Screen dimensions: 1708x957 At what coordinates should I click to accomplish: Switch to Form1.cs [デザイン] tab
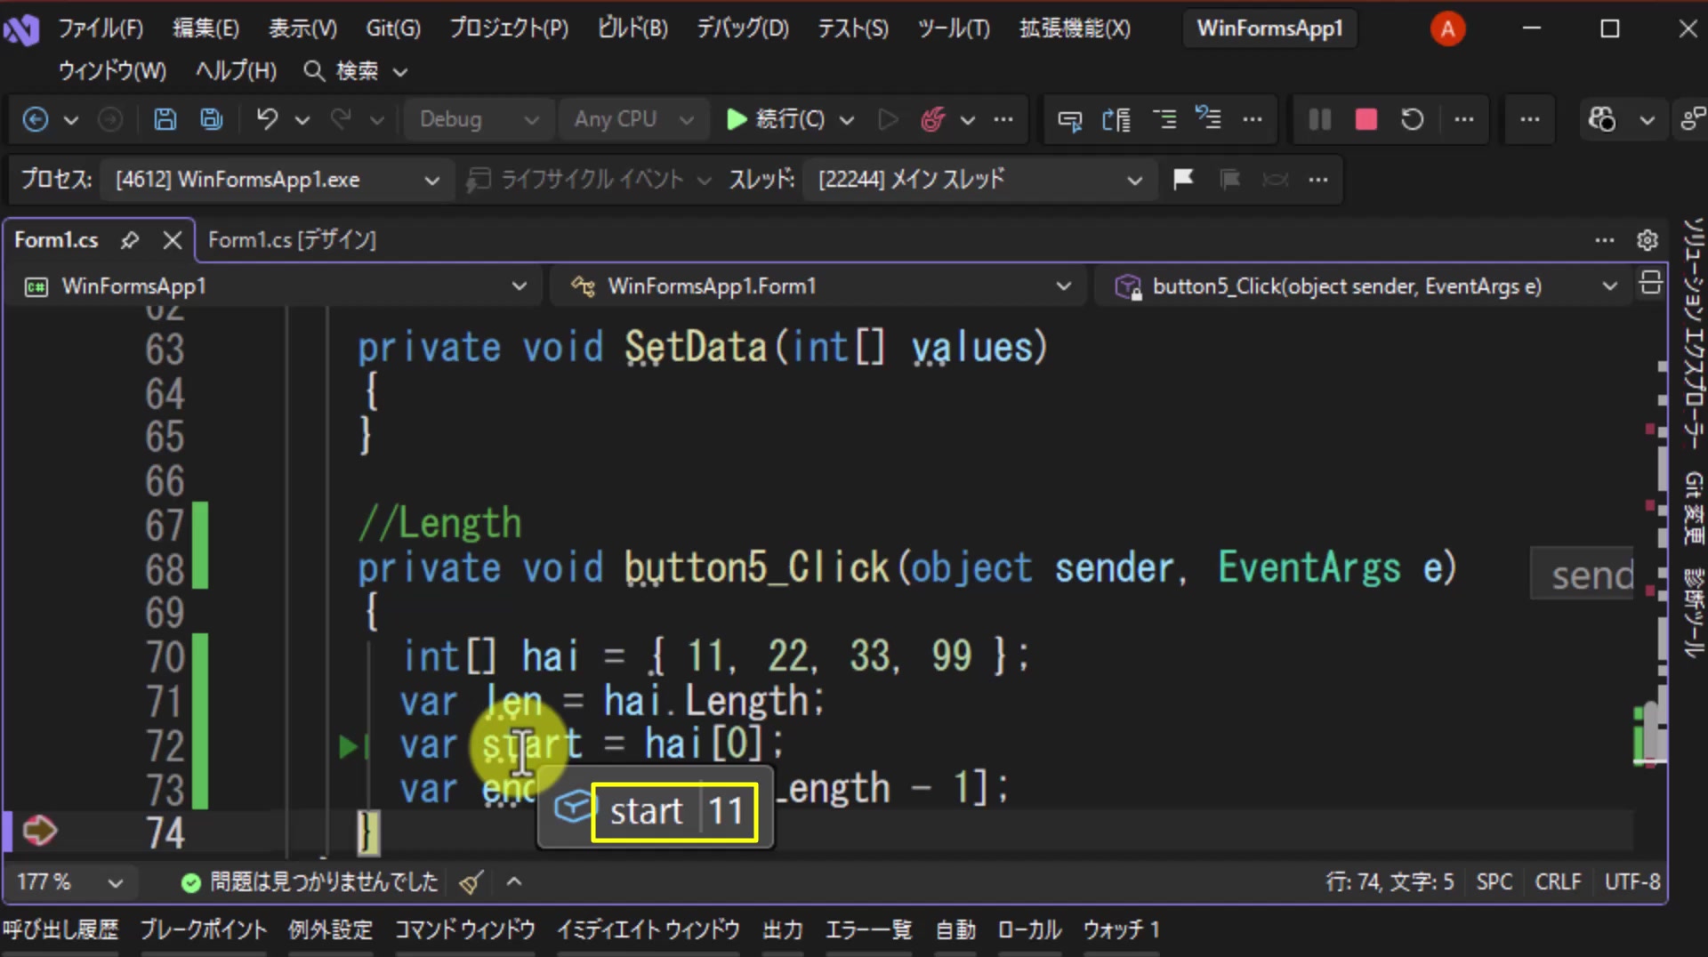point(292,240)
